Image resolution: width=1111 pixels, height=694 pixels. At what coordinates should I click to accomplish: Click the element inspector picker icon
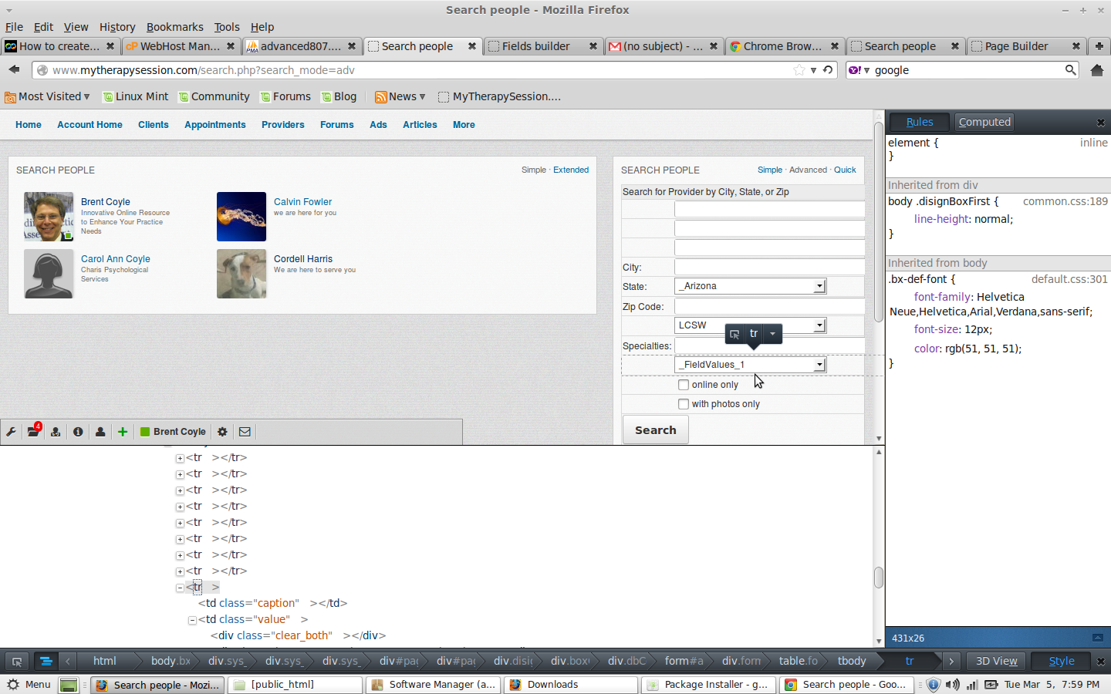click(x=16, y=661)
